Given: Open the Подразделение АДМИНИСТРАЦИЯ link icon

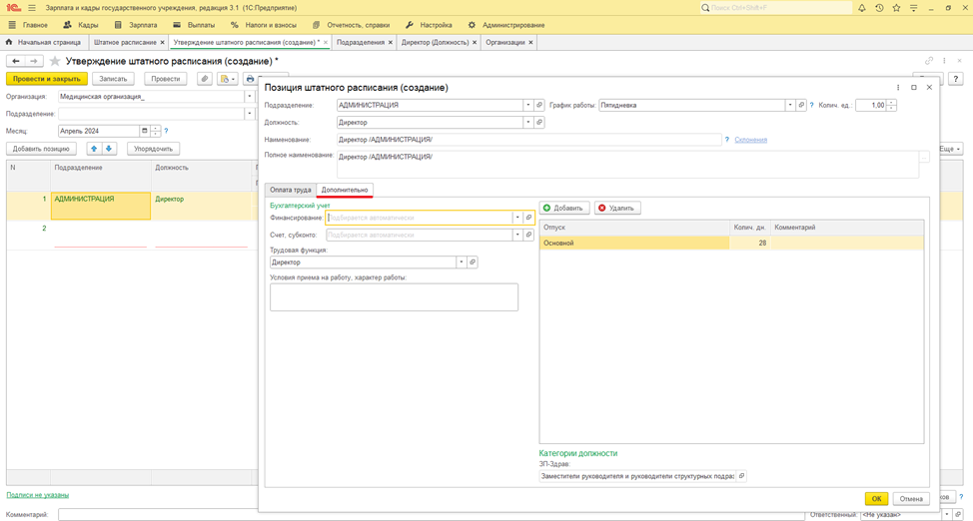Looking at the screenshot, I should point(539,105).
